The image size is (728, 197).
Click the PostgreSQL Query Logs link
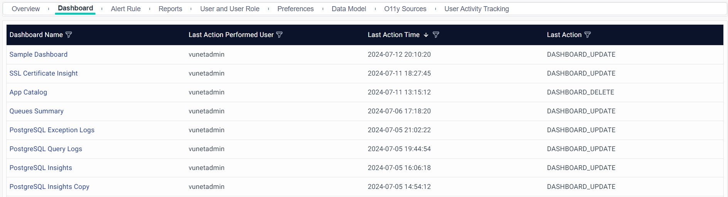click(x=46, y=149)
